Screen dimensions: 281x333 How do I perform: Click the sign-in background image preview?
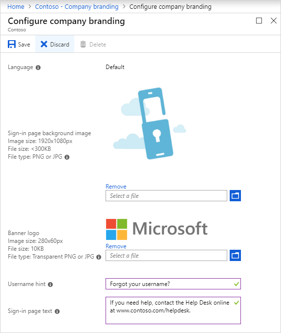click(150, 123)
